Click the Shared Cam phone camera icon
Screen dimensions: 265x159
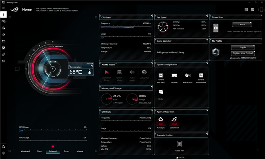tap(216, 28)
